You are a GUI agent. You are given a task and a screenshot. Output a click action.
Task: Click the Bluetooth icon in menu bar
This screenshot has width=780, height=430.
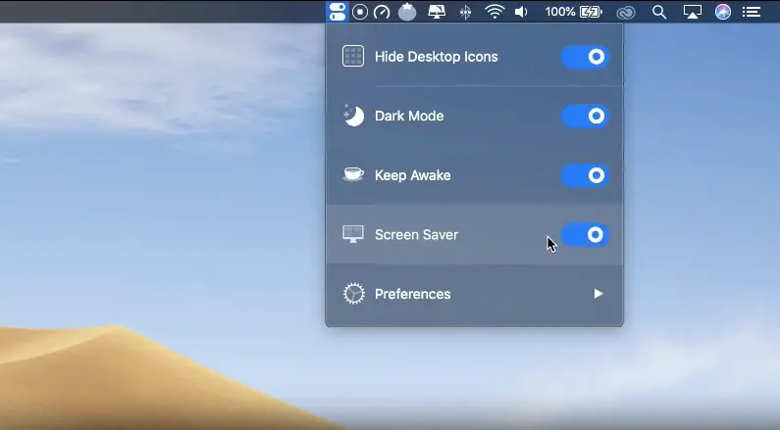tap(465, 12)
